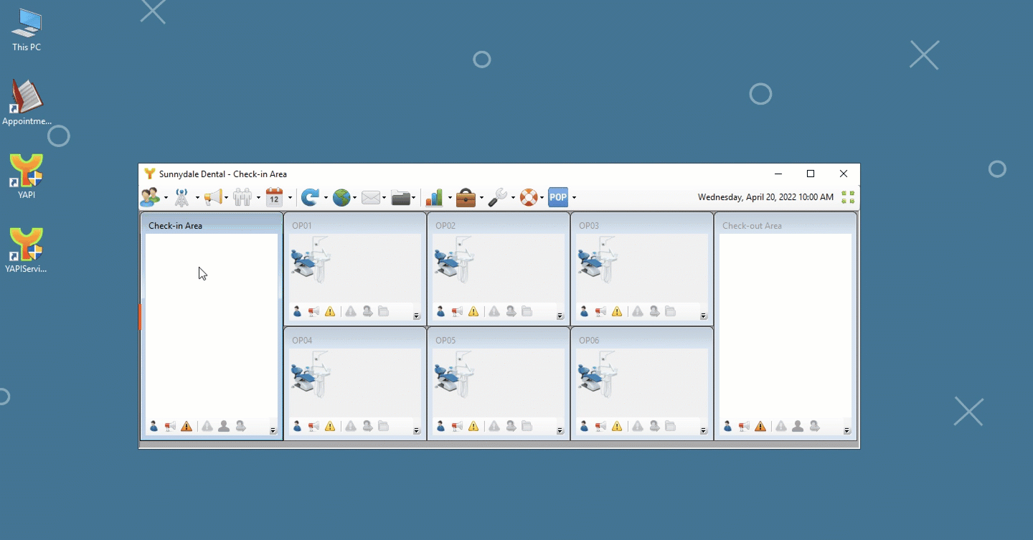The width and height of the screenshot is (1033, 540).
Task: Select the YAPI desktop shortcut
Action: pyautogui.click(x=27, y=176)
